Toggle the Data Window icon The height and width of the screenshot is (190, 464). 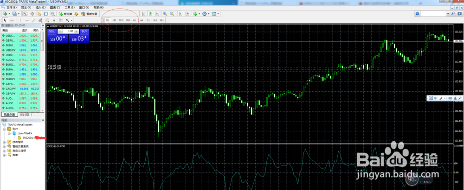[32, 13]
